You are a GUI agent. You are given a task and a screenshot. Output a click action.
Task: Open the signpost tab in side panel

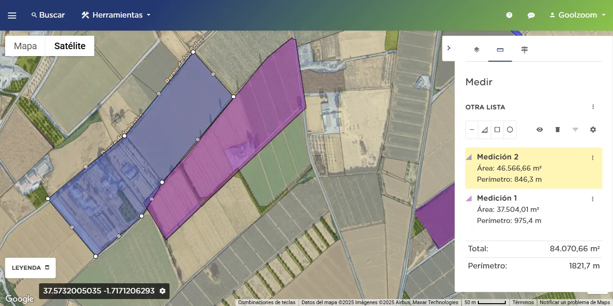(x=524, y=50)
